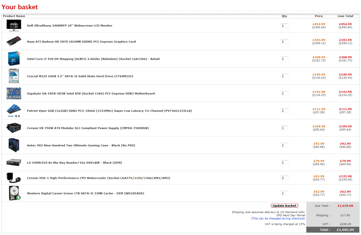
Task: Click the Dell UltraSharp monitor thumbnail
Action: 14,25
